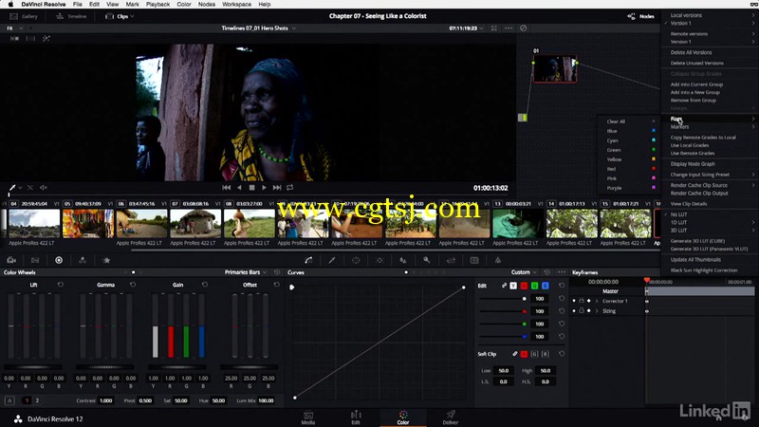Reset all Curves adjustments

pos(547,272)
